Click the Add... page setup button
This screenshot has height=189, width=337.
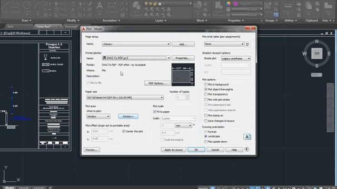(x=183, y=44)
